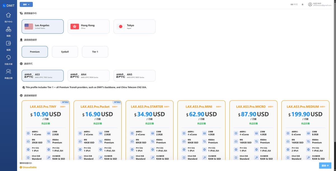The width and height of the screenshot is (336, 171).
Task: Select the LAX.AS3.Pro.Pocket plan title
Action: click(95, 107)
